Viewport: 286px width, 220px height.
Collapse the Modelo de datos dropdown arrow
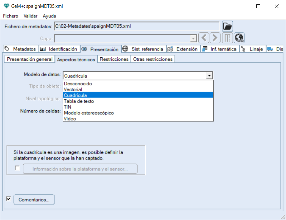[210, 75]
